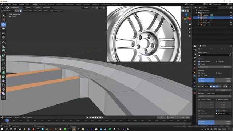Select the Cursor tool in left toolbar
The image size is (233, 131).
(x=3, y=20)
